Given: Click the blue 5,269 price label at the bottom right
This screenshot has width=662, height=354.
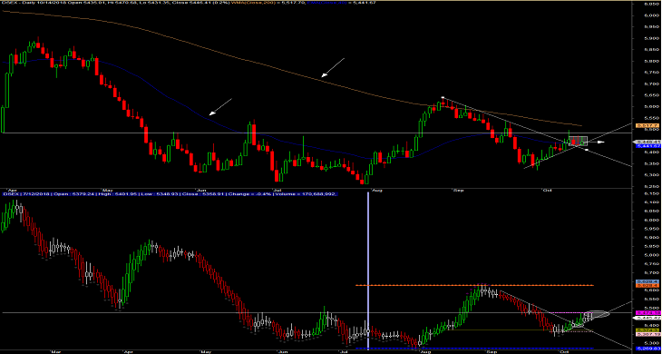Looking at the screenshot, I should [x=648, y=349].
